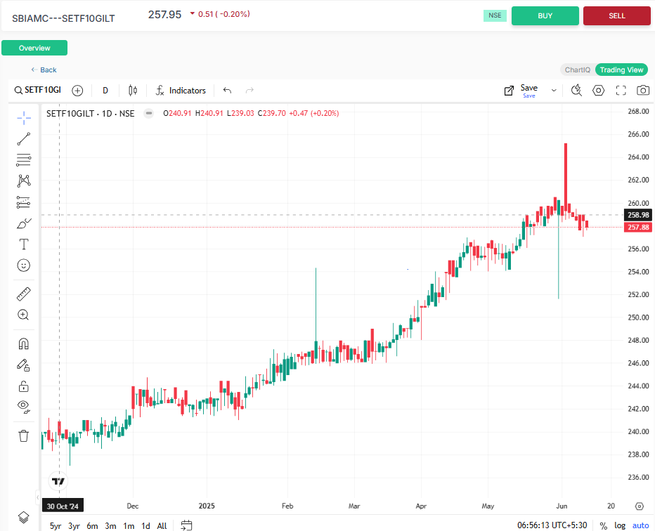655x531 pixels.
Task: Click the symbol search SETF10GI field
Action: (x=37, y=90)
